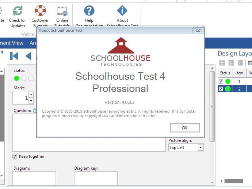Toggle checkbox for item 2 row
This screenshot has height=189, width=252.
(x=221, y=89)
